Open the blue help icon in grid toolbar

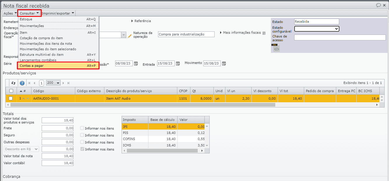pyautogui.click(x=22, y=83)
